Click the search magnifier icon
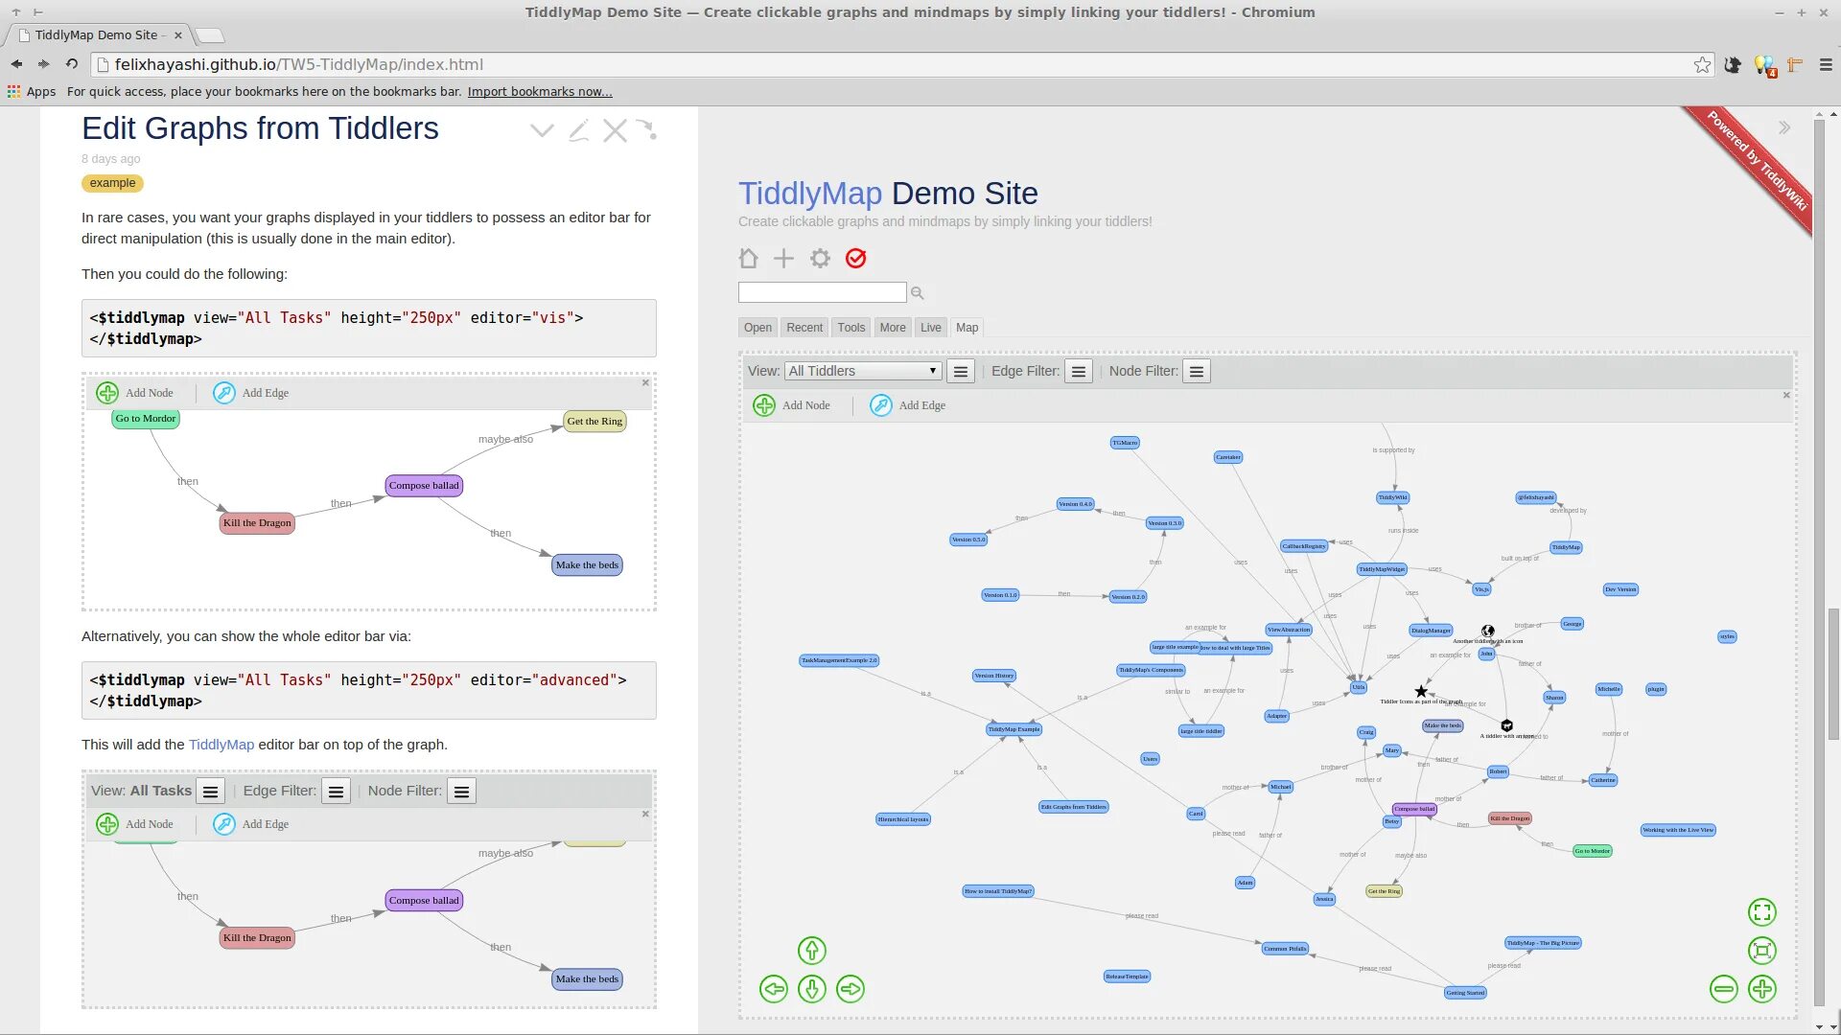Image resolution: width=1841 pixels, height=1035 pixels. 918,293
